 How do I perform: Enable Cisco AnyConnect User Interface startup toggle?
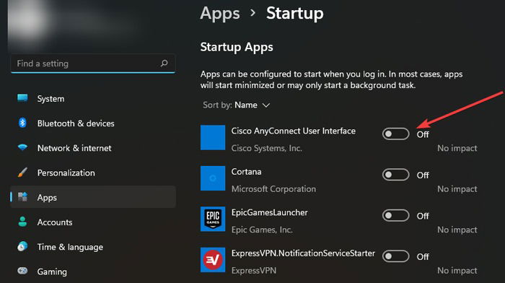coord(395,134)
